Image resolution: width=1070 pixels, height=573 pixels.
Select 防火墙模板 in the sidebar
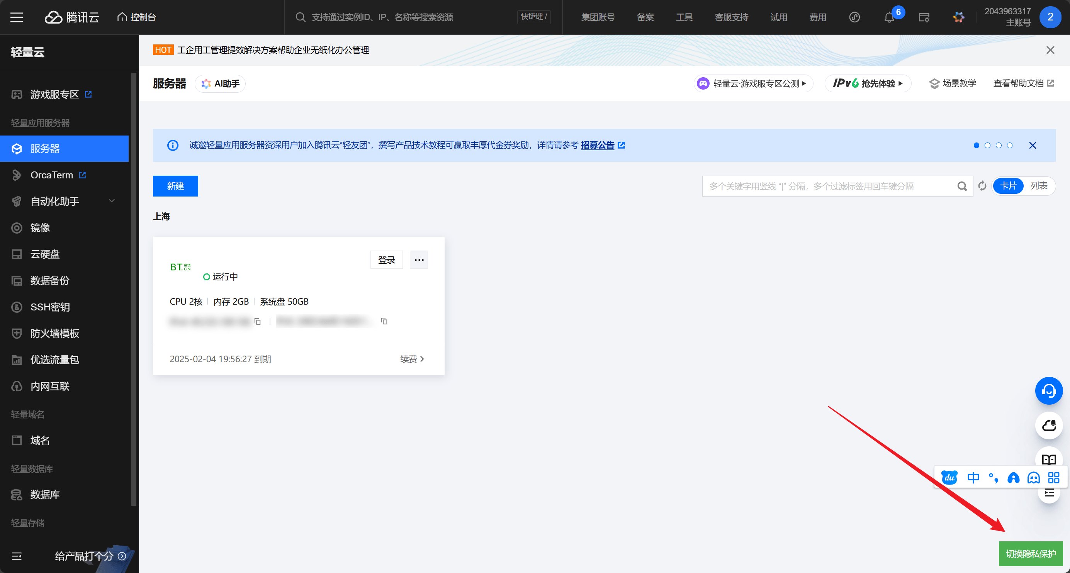tap(54, 333)
